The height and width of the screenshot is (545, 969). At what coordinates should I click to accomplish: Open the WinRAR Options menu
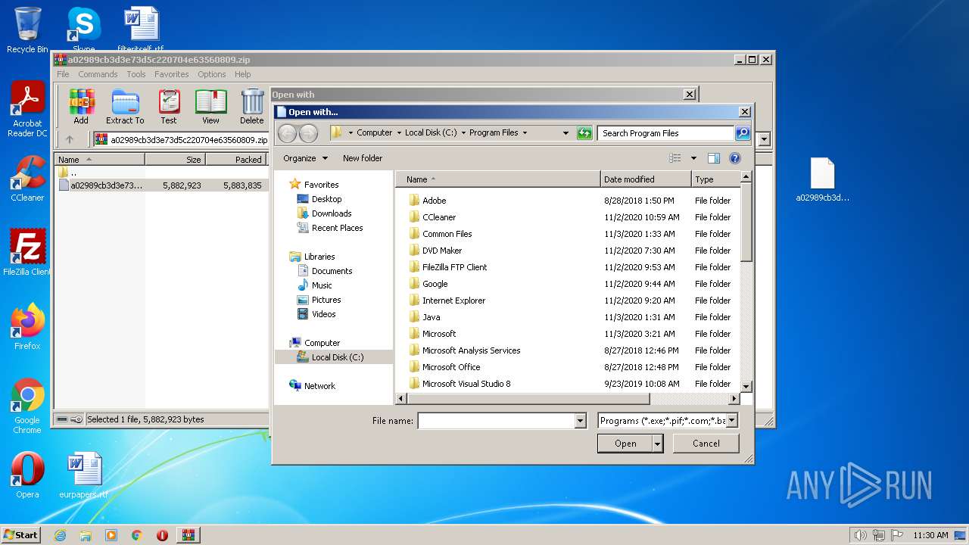click(212, 74)
